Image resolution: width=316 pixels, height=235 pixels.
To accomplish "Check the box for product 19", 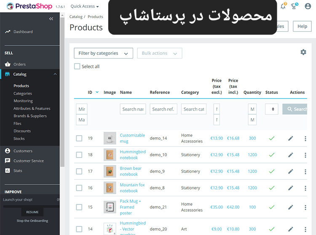I will (79, 138).
